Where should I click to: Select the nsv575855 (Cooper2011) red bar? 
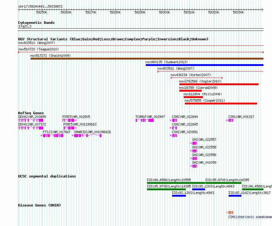221,104
